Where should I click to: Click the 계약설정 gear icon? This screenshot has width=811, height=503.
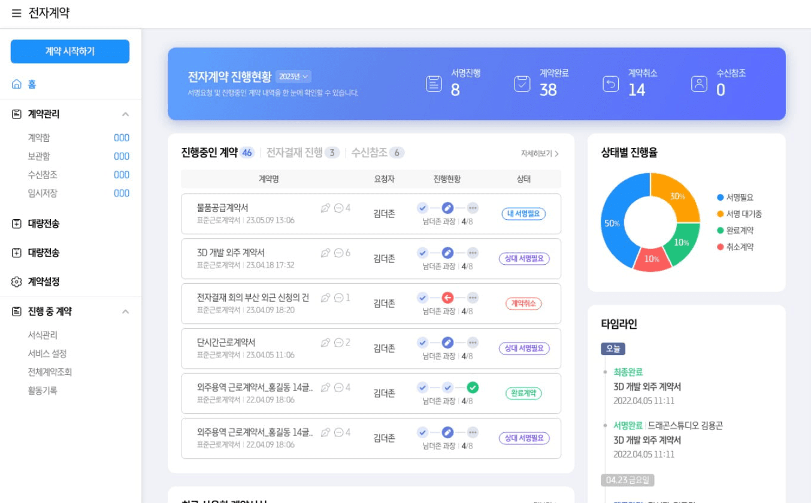tap(17, 281)
